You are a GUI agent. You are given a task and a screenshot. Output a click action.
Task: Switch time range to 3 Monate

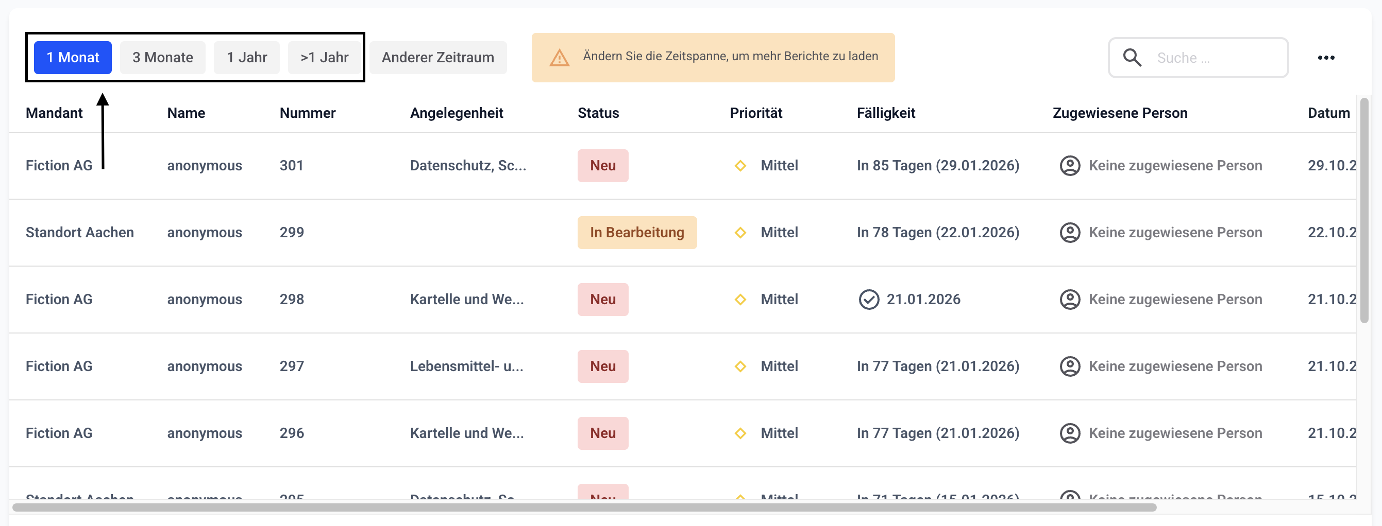coord(162,57)
